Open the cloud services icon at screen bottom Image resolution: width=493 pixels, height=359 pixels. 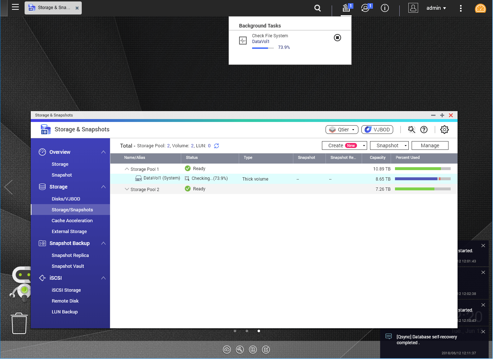(x=227, y=350)
